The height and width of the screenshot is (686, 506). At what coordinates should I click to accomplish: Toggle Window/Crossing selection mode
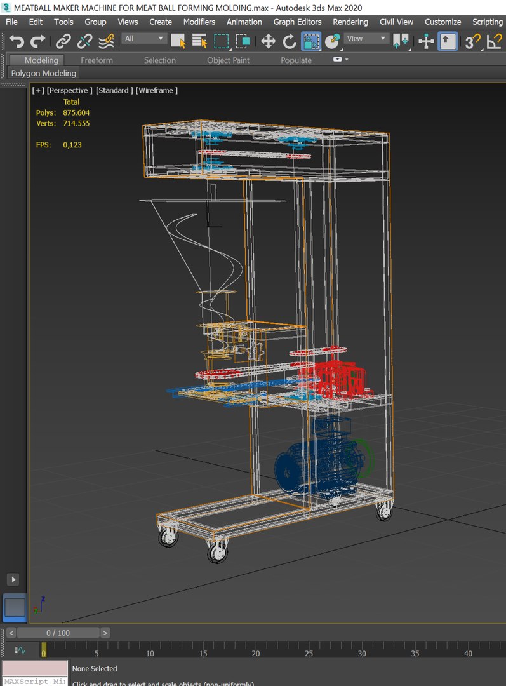pyautogui.click(x=243, y=41)
